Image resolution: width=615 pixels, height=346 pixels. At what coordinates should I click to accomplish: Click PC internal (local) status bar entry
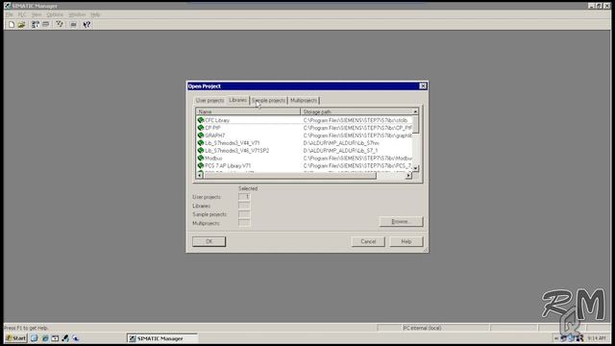(422, 328)
